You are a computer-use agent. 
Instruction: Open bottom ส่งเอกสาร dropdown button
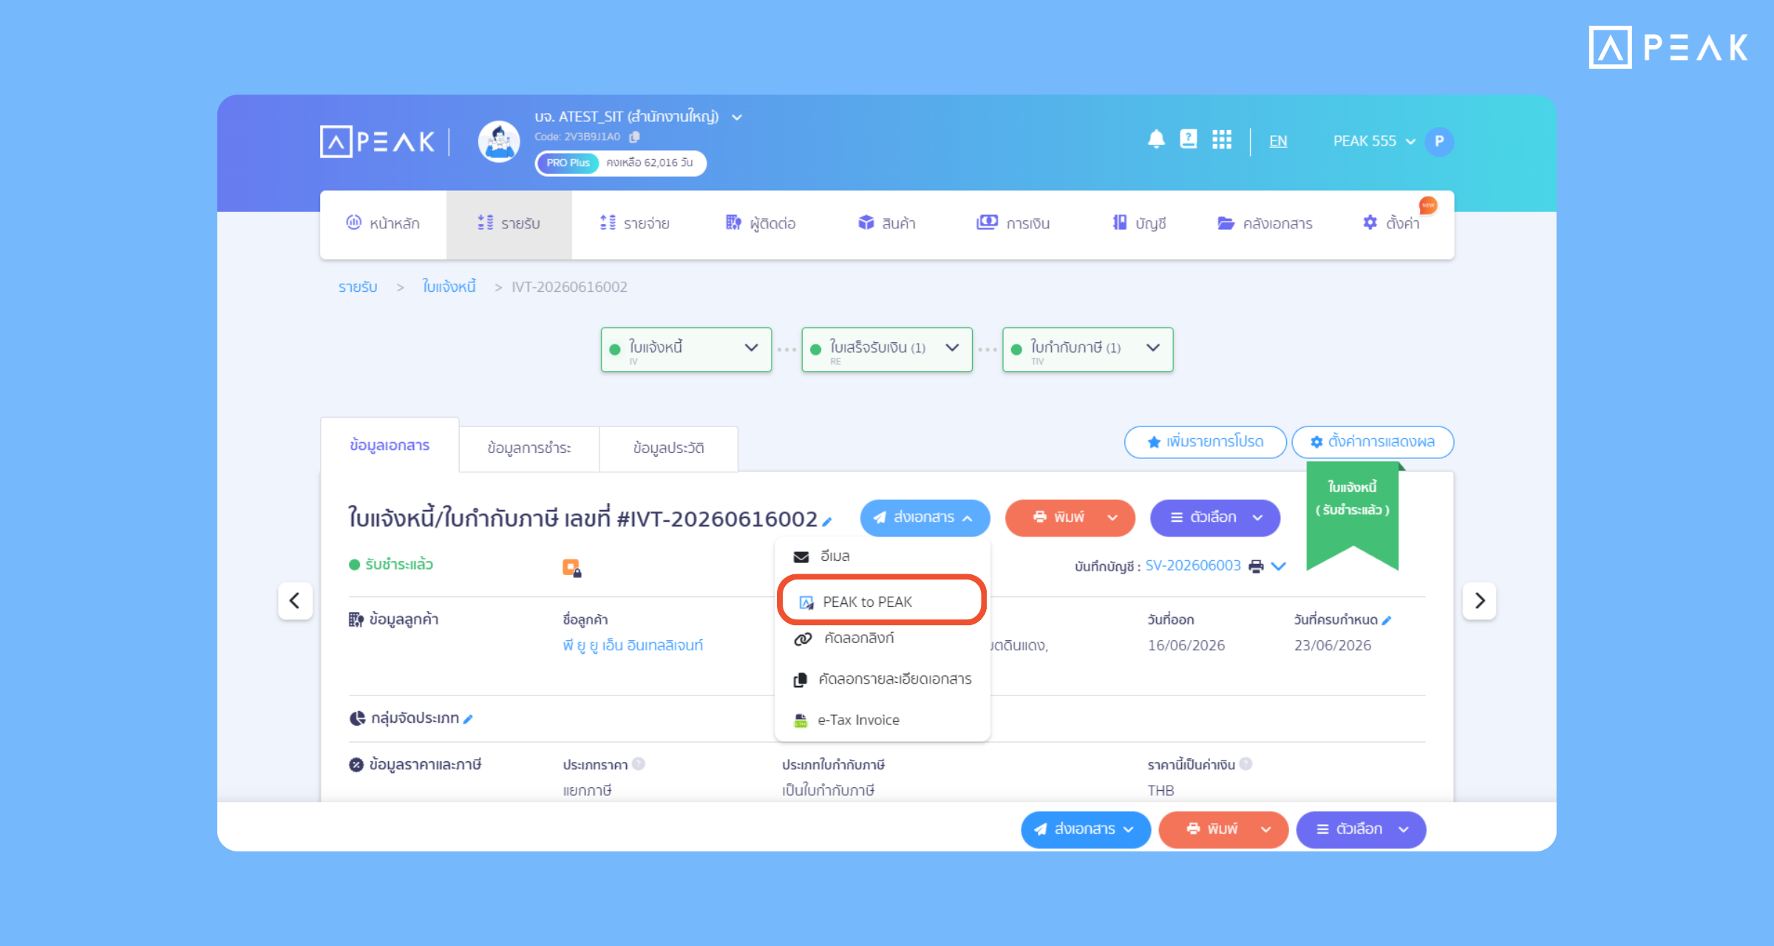[x=1086, y=829]
